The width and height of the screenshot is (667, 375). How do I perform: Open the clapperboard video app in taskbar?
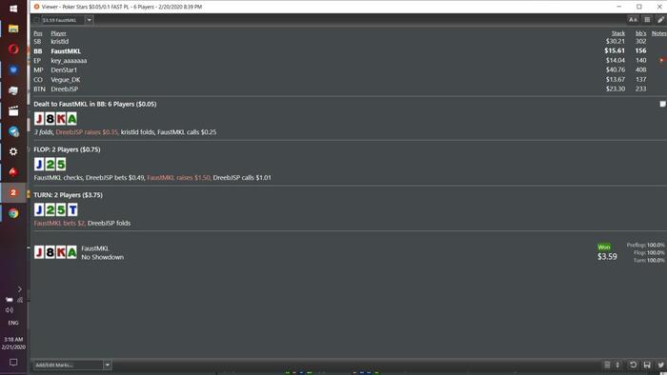13,110
